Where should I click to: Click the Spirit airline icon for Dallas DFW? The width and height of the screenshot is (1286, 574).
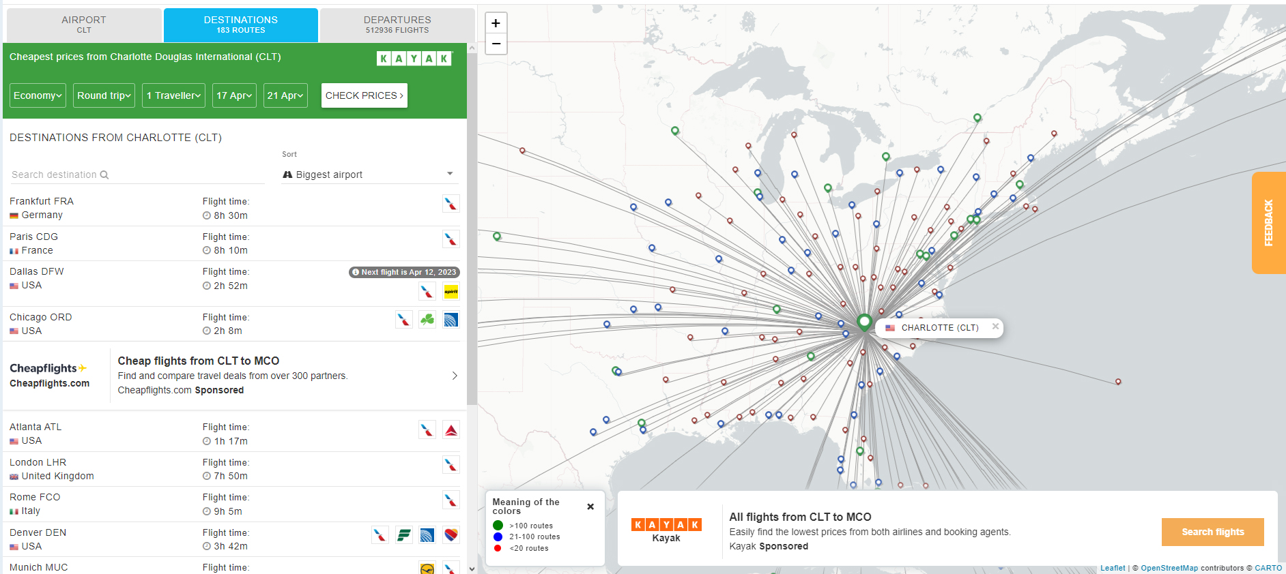(x=451, y=292)
